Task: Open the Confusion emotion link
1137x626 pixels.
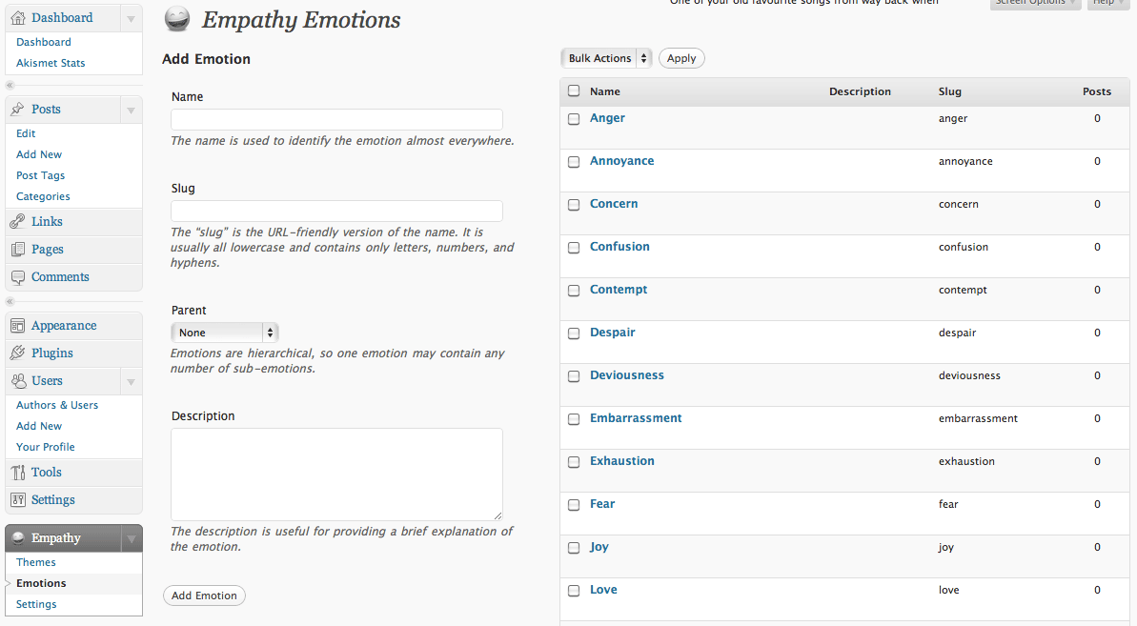Action: click(x=619, y=247)
